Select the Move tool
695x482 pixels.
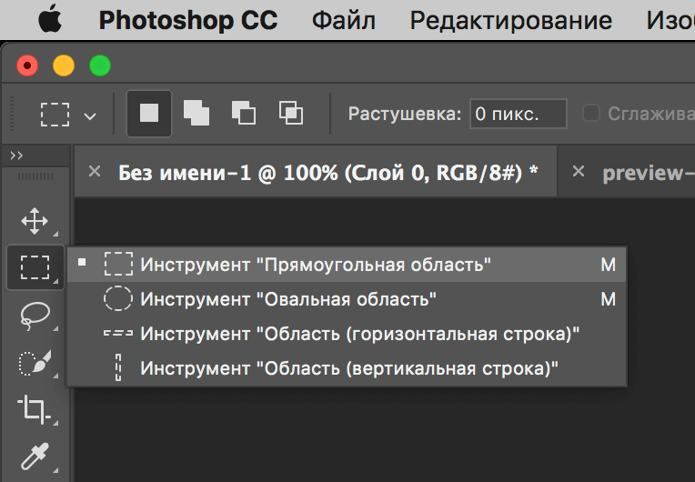(35, 221)
